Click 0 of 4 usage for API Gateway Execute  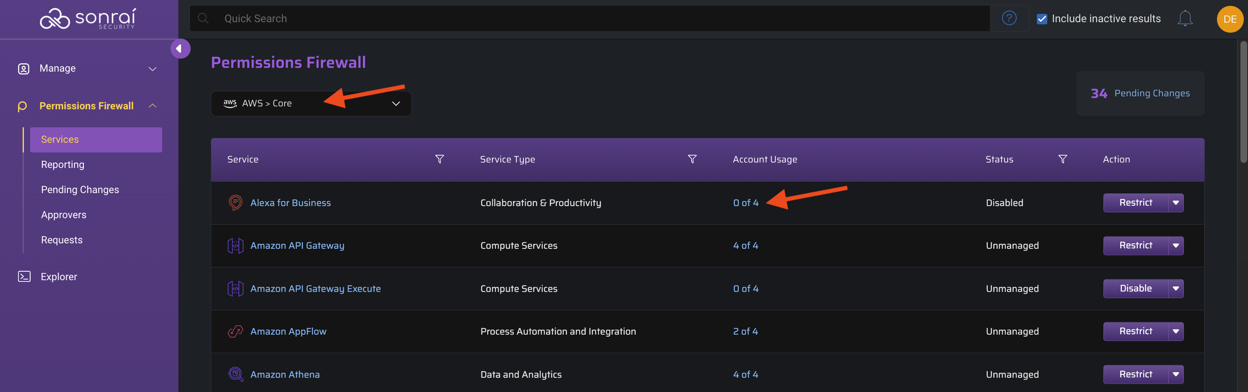(x=746, y=289)
